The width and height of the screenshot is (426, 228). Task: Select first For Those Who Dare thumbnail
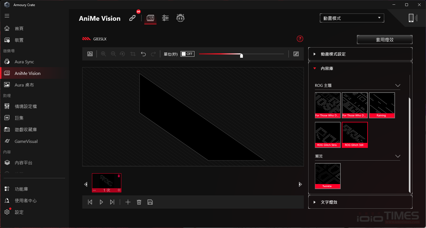pyautogui.click(x=328, y=105)
